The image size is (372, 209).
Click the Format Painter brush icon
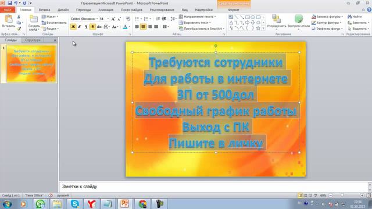pyautogui.click(x=19, y=28)
